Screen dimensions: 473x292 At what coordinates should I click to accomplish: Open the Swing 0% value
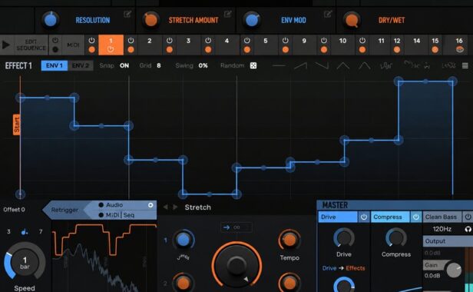tap(203, 65)
